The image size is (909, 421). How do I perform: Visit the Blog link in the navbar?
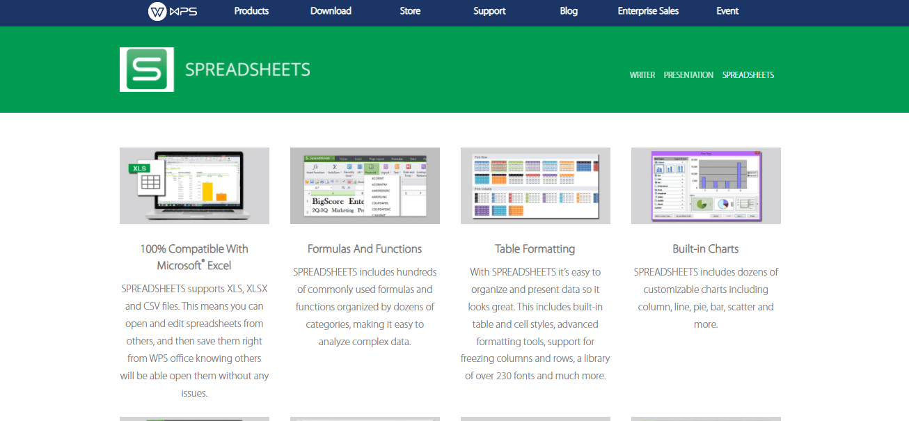click(569, 11)
